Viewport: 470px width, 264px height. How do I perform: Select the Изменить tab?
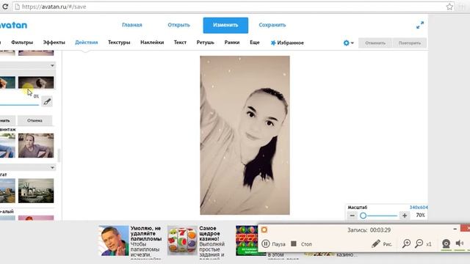(x=225, y=25)
